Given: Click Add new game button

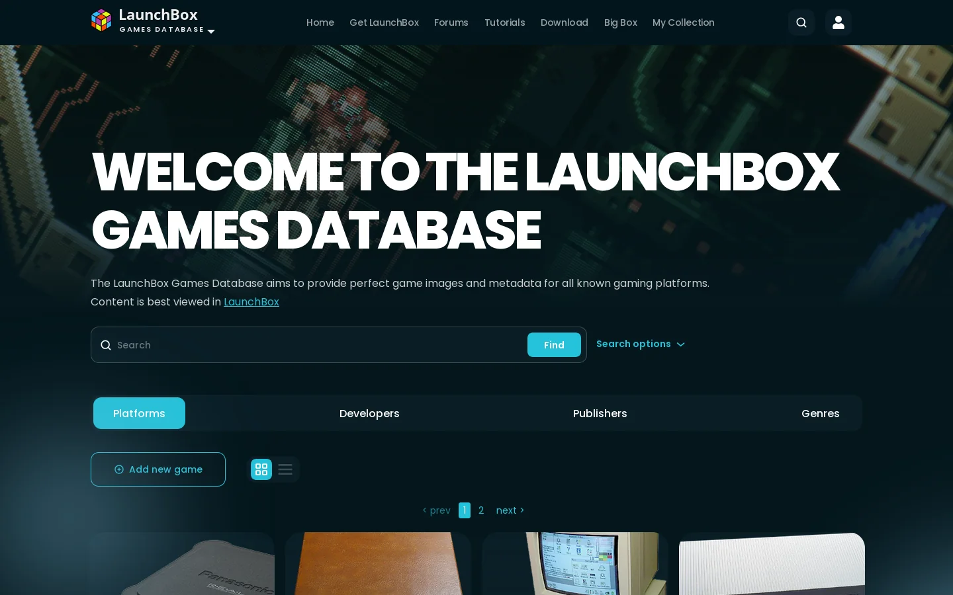Looking at the screenshot, I should [x=158, y=469].
